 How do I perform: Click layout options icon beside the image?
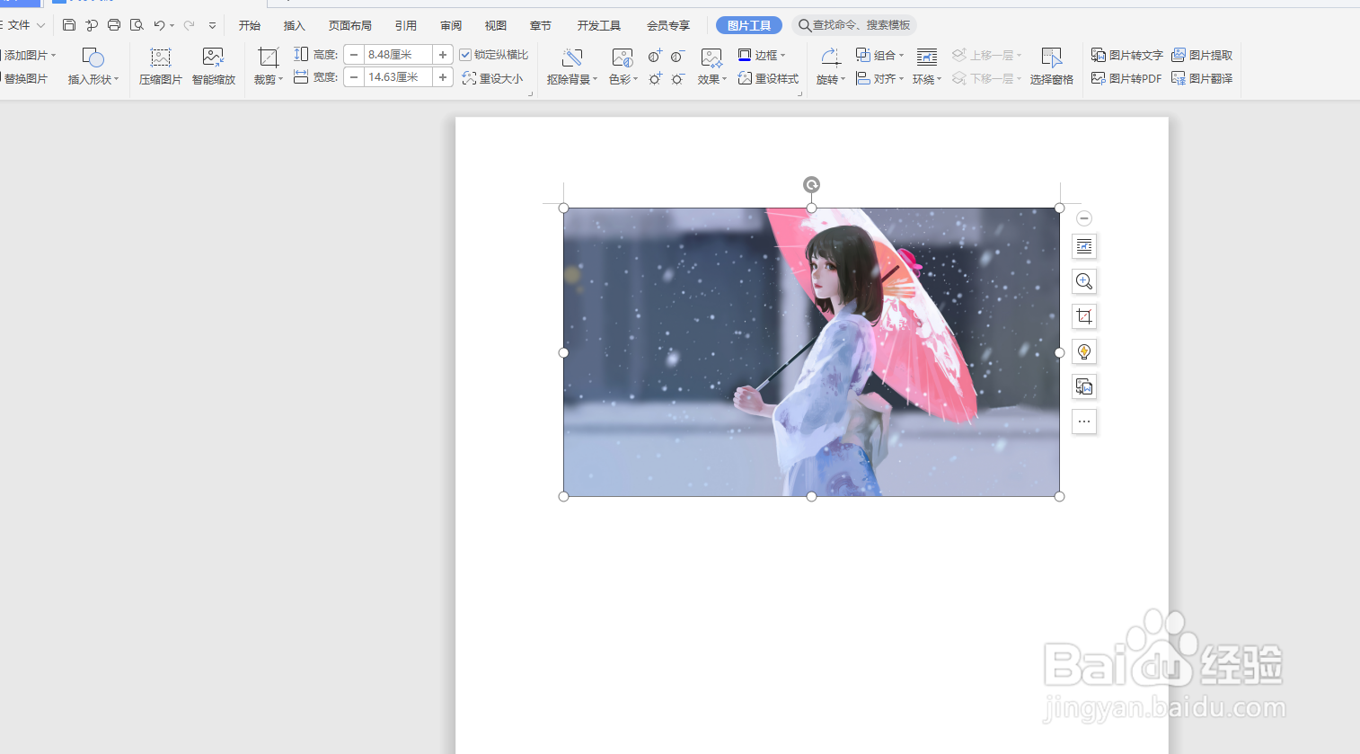click(x=1084, y=246)
